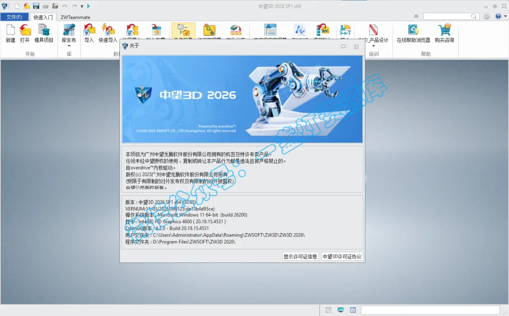Image resolution: width=509 pixels, height=316 pixels.
Task: Switch to the 快速入门 ribbon tab
Action: click(43, 17)
